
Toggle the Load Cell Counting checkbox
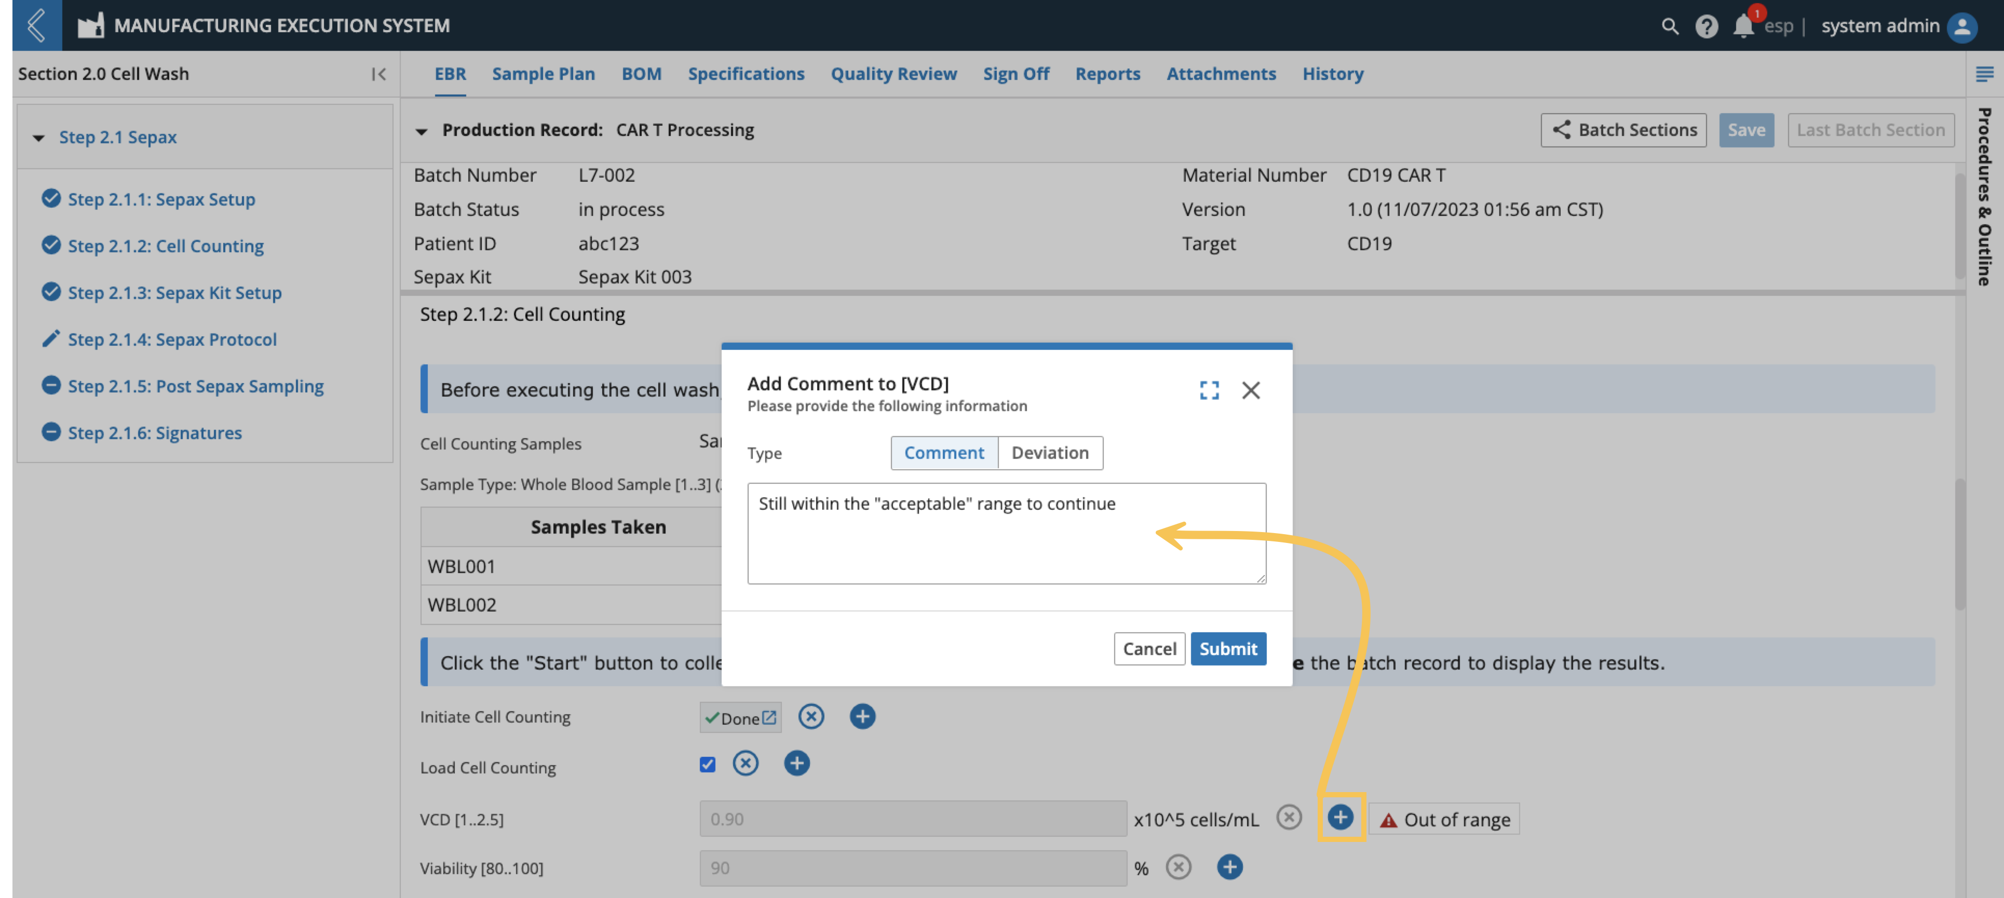click(x=707, y=764)
